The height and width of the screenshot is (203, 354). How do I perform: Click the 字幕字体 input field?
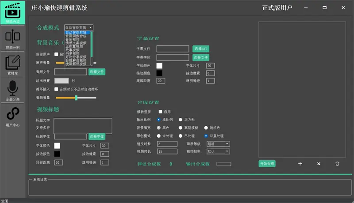coord(173,57)
